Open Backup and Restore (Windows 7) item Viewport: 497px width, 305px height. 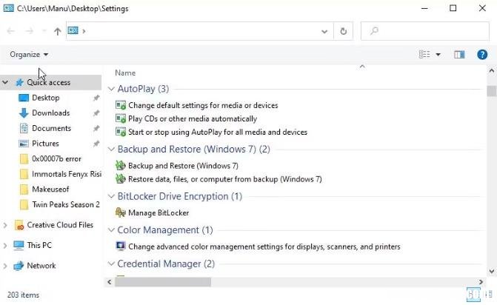coord(183,166)
